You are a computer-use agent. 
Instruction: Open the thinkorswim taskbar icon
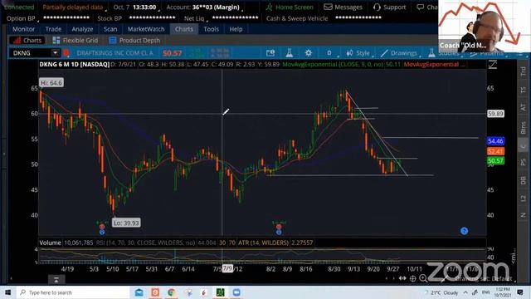[x=220, y=292]
